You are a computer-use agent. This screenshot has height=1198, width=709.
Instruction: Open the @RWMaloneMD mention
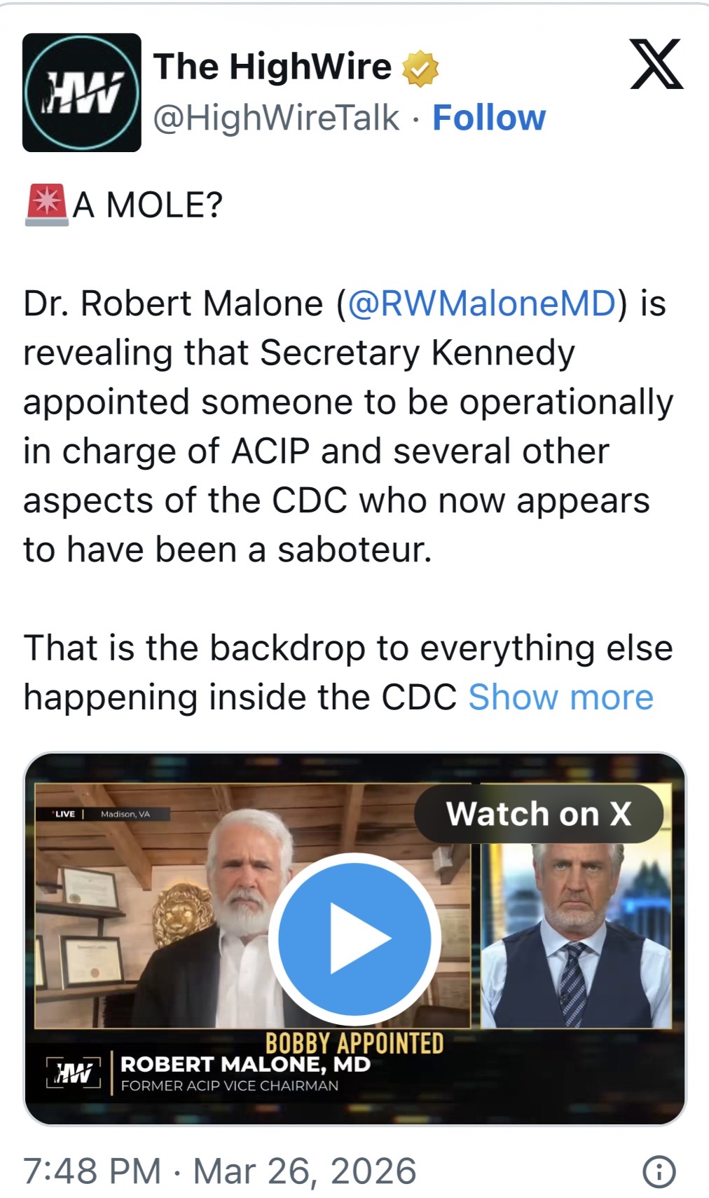click(481, 304)
